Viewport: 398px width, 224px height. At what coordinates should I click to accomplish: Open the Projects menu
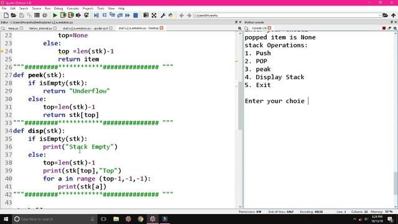(88, 8)
